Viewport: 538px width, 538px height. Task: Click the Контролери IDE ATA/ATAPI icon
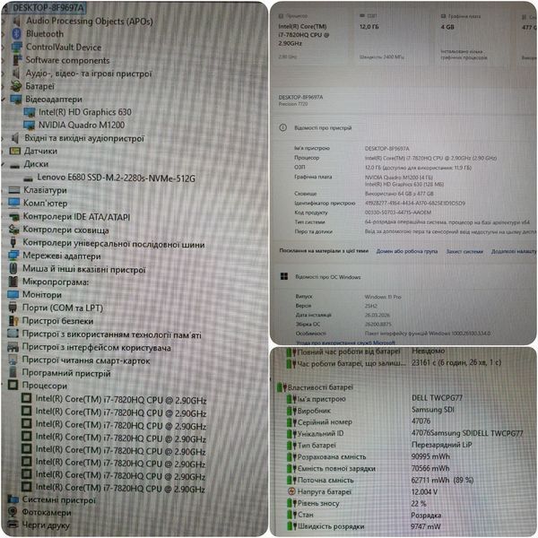click(14, 217)
